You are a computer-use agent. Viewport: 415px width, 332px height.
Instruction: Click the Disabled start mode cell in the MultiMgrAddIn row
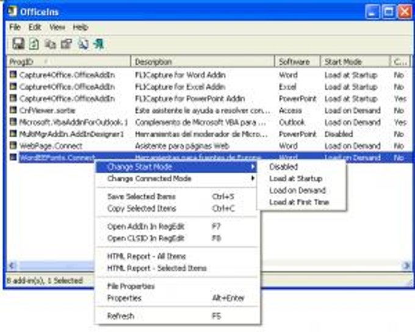coord(339,134)
